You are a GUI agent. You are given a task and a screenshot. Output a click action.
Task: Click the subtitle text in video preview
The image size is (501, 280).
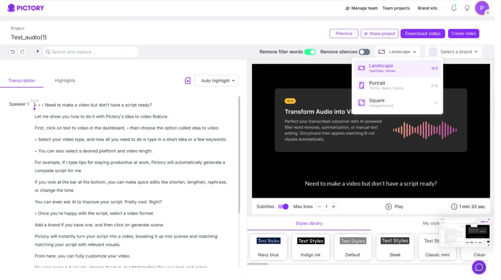[371, 184]
